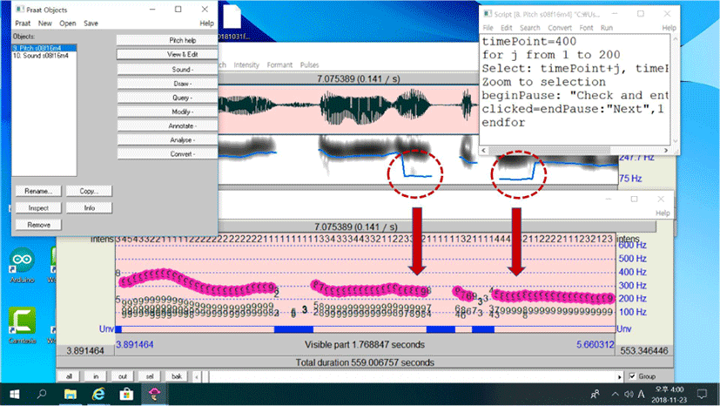This screenshot has height=406, width=720.
Task: Open Font menu in Script window
Action: (x=586, y=28)
